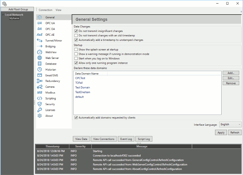The height and width of the screenshot is (175, 243).
Task: Open the Camera icon in sidebar
Action: (x=40, y=87)
